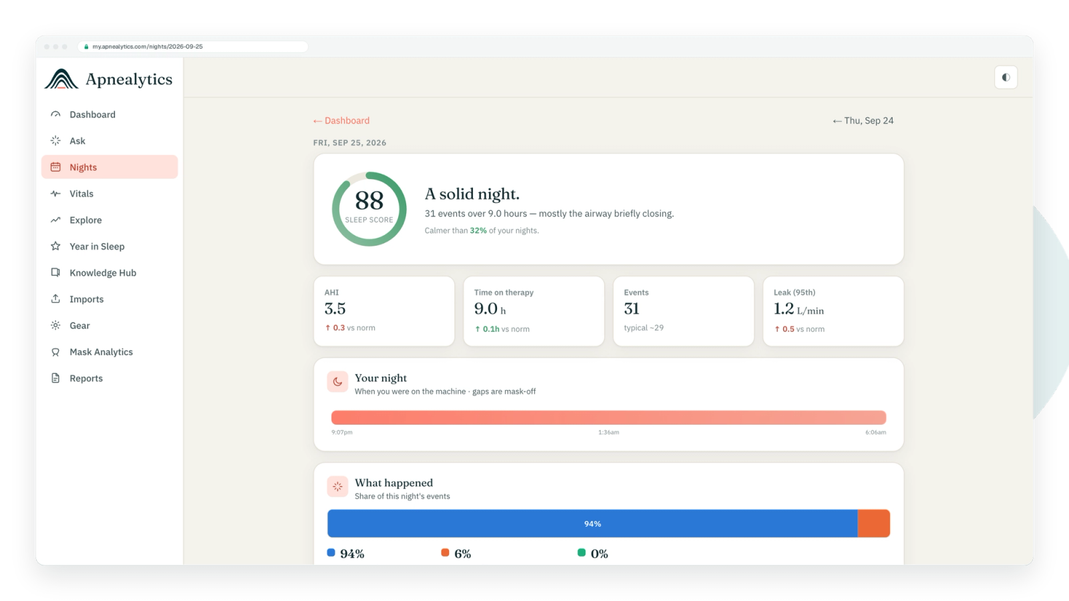Click the Apnealytics logo icon
Viewport: 1069px width, 601px height.
tap(61, 79)
